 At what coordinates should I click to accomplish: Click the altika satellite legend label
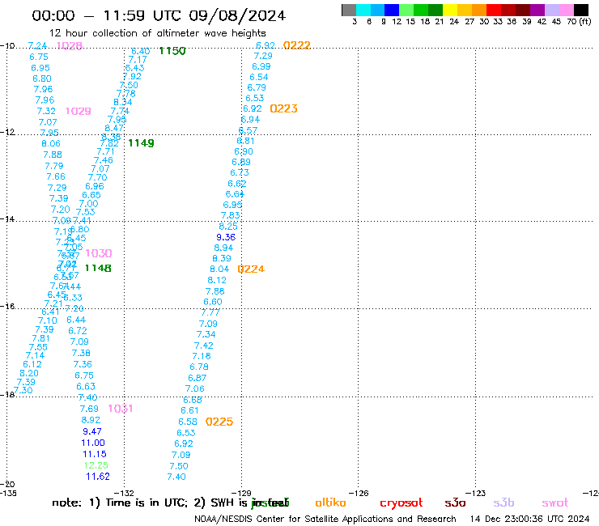(x=330, y=503)
